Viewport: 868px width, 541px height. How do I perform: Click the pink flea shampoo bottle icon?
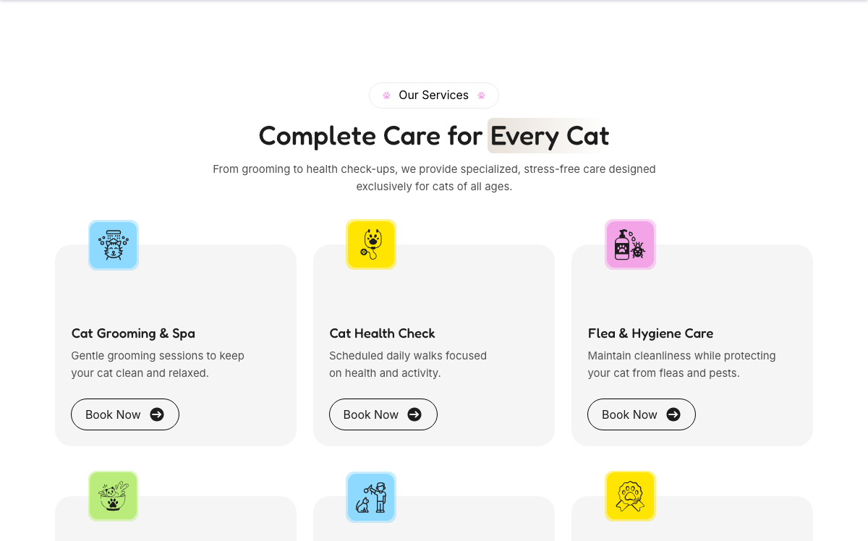(630, 244)
